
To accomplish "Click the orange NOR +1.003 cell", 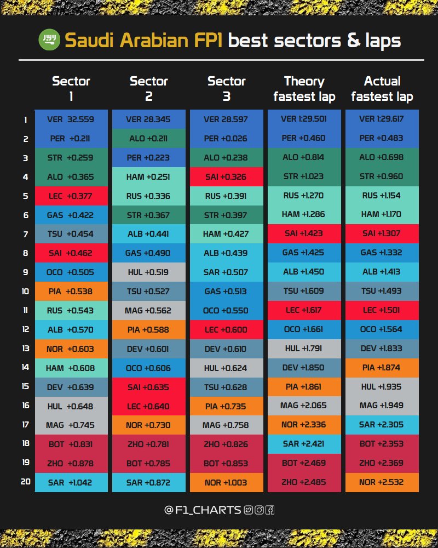I will (226, 483).
